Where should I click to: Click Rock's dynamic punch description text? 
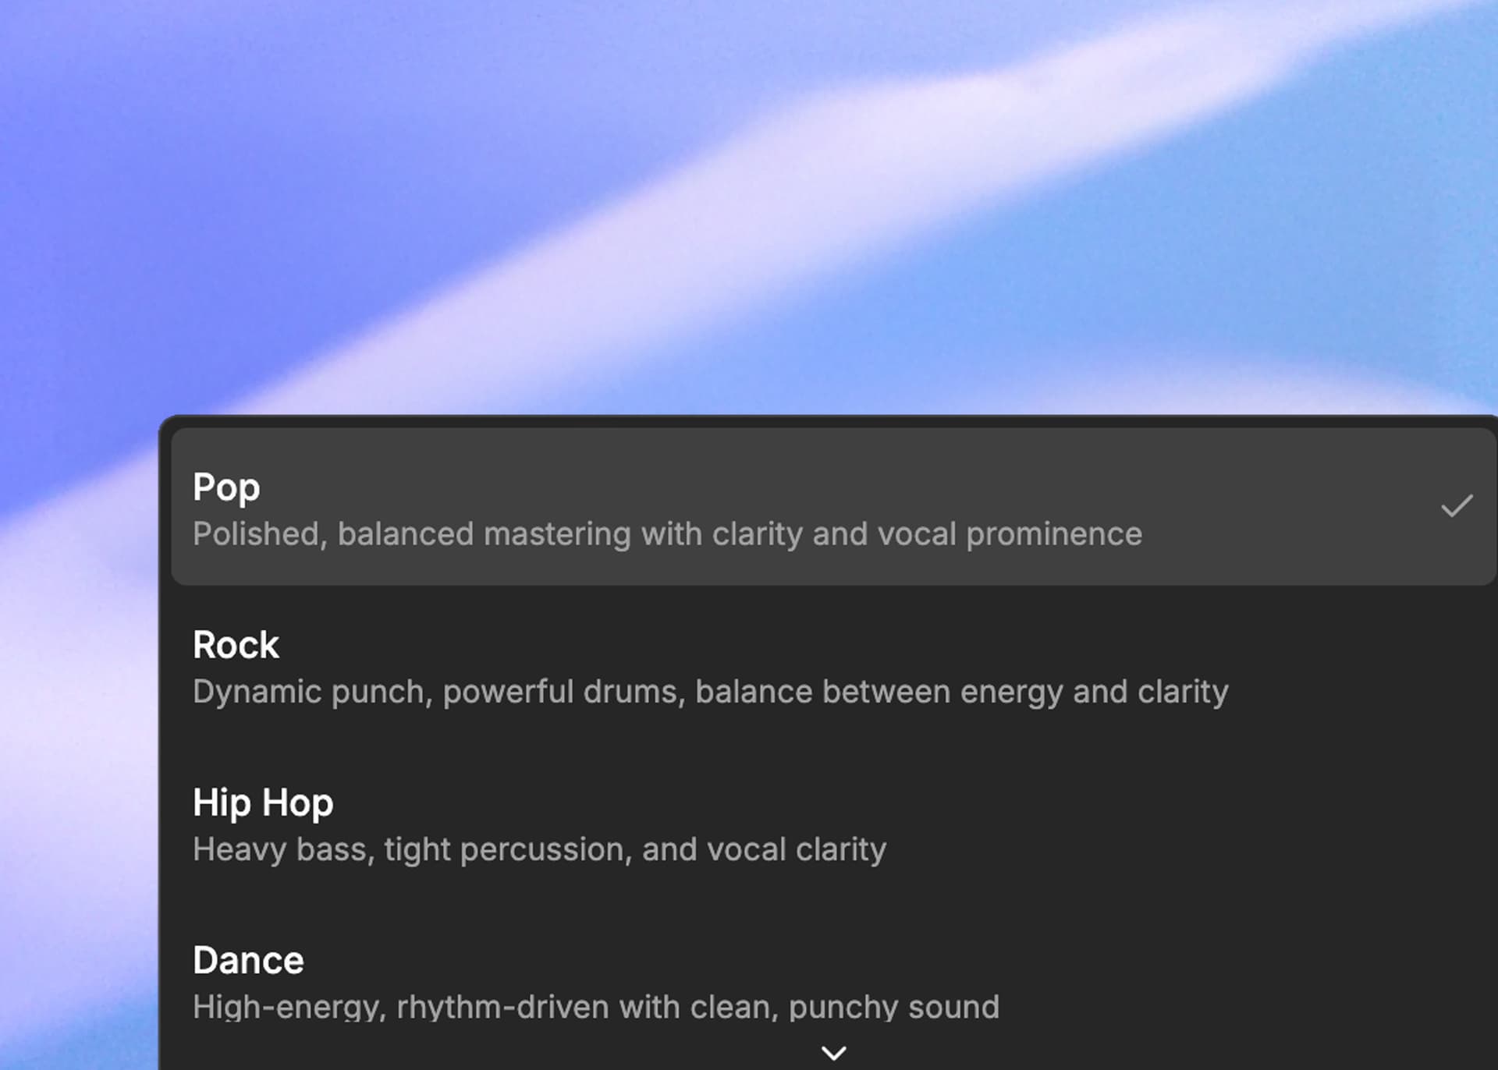[710, 691]
